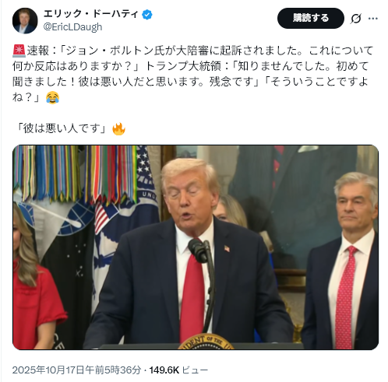Click the presidential seal on the podium
The width and height of the screenshot is (388, 382).
(x=206, y=342)
